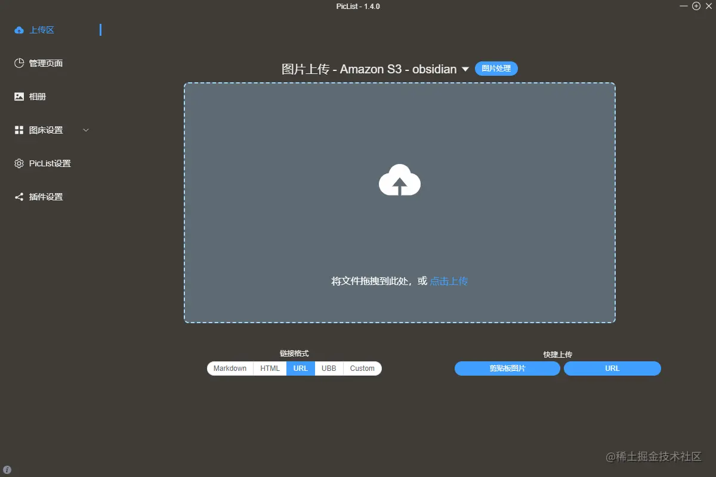Click the 点击上传 link to upload
The width and height of the screenshot is (716, 477).
(x=449, y=281)
